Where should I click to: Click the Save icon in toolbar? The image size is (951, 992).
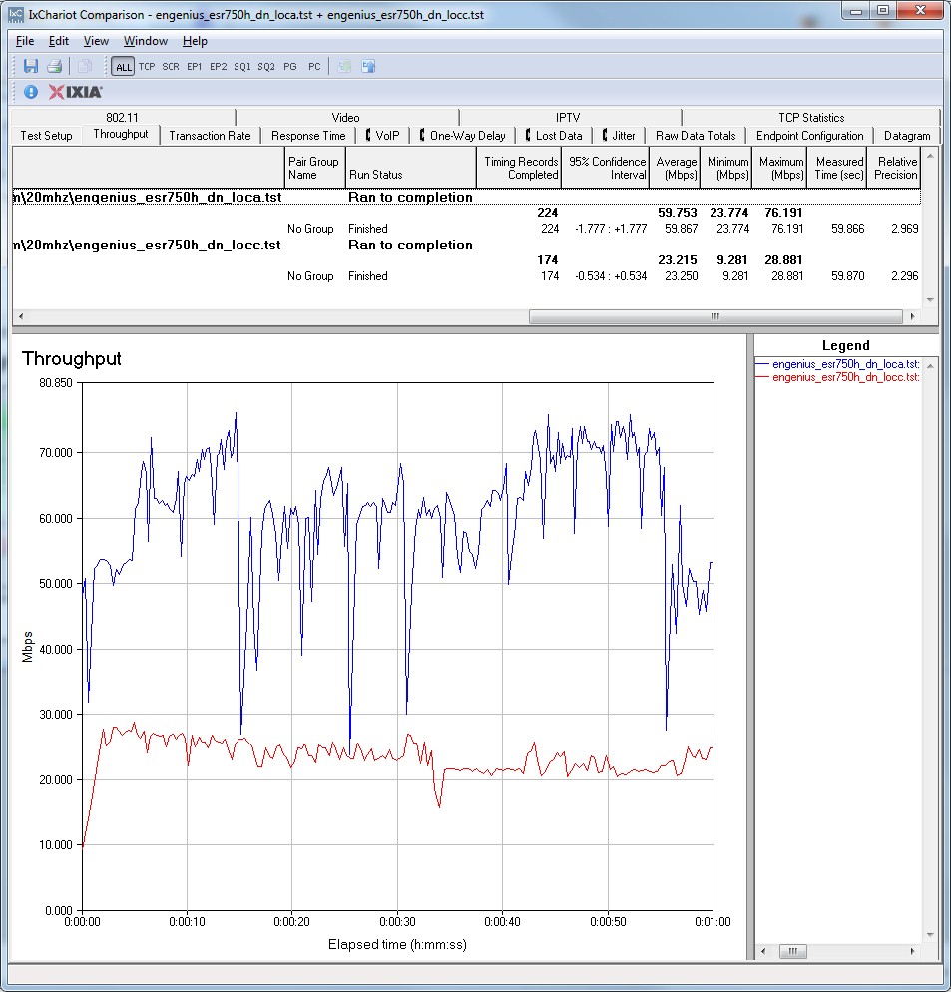[x=30, y=66]
